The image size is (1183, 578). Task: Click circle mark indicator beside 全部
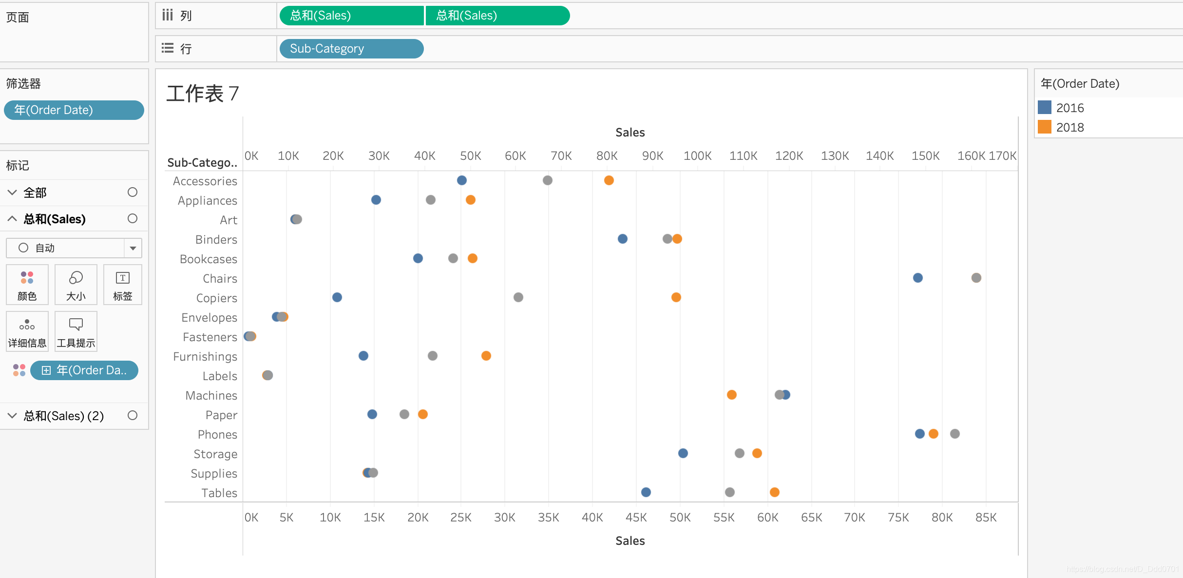(x=132, y=192)
